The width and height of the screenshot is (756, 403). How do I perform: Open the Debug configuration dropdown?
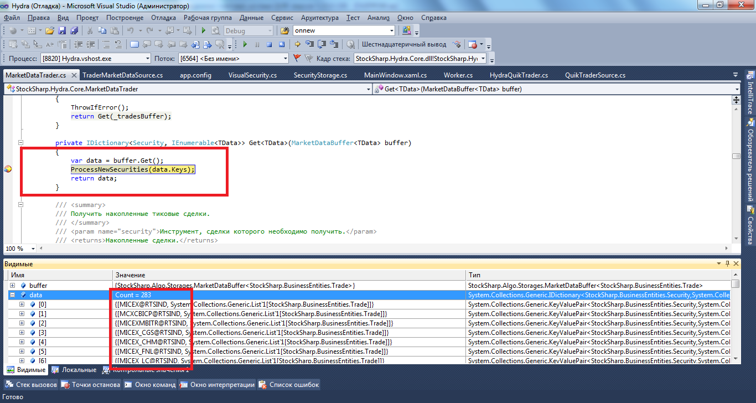(x=270, y=30)
